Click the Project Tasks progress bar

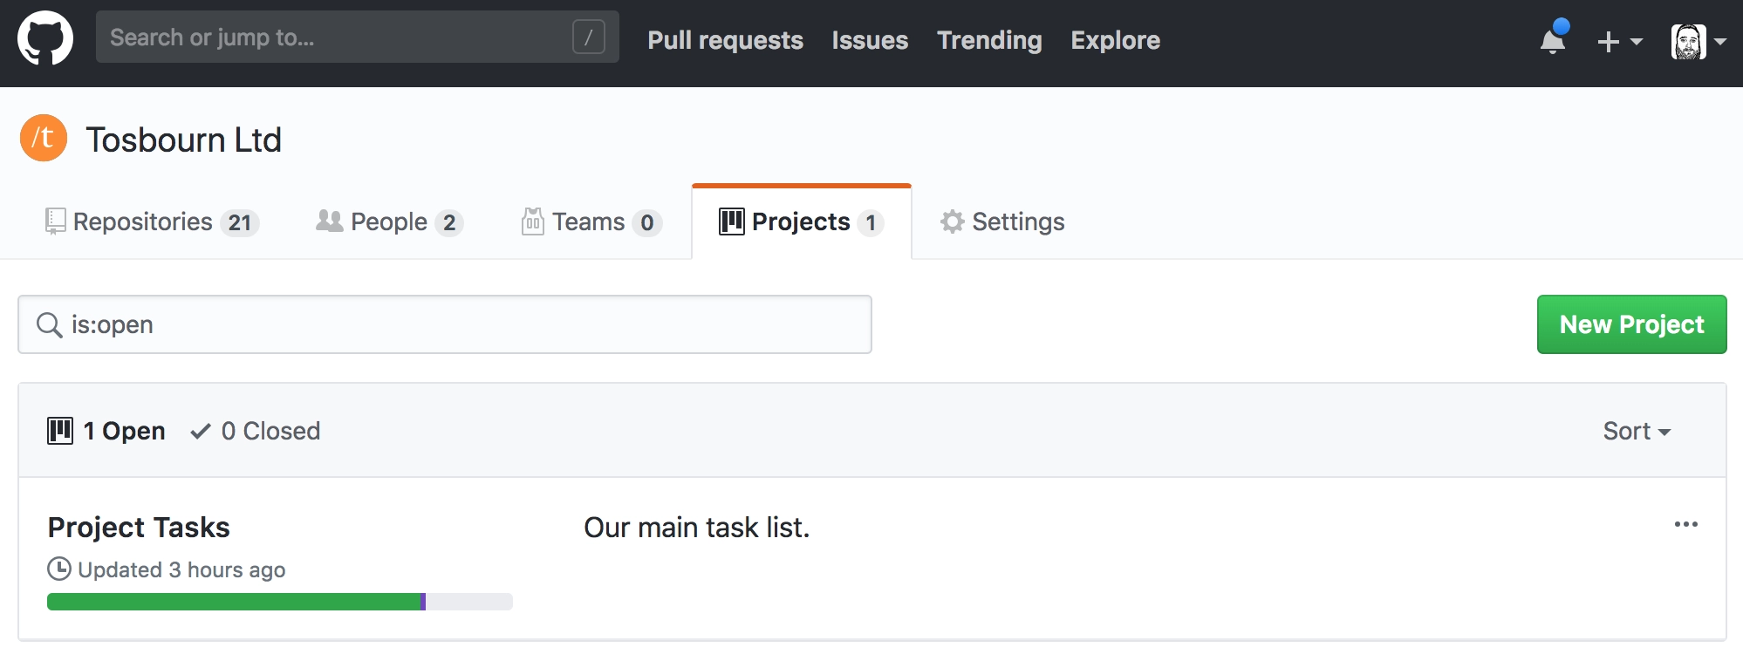coord(280,602)
